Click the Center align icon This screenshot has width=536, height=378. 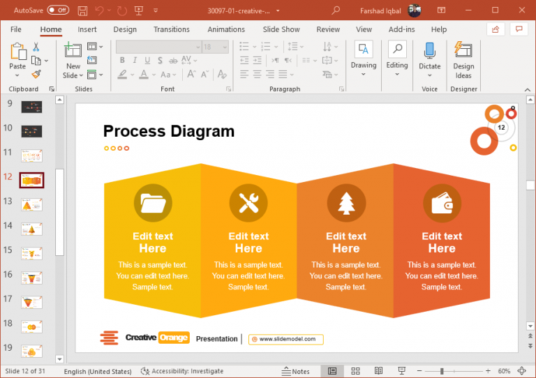click(257, 74)
